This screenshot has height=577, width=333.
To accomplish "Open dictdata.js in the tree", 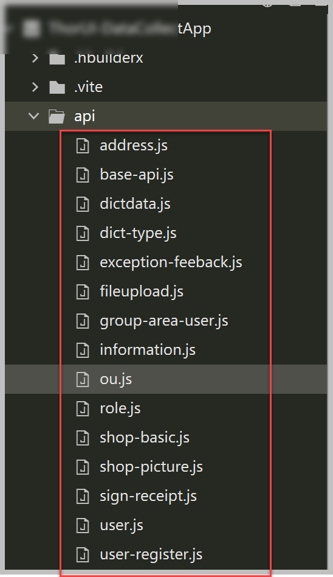I will point(135,204).
